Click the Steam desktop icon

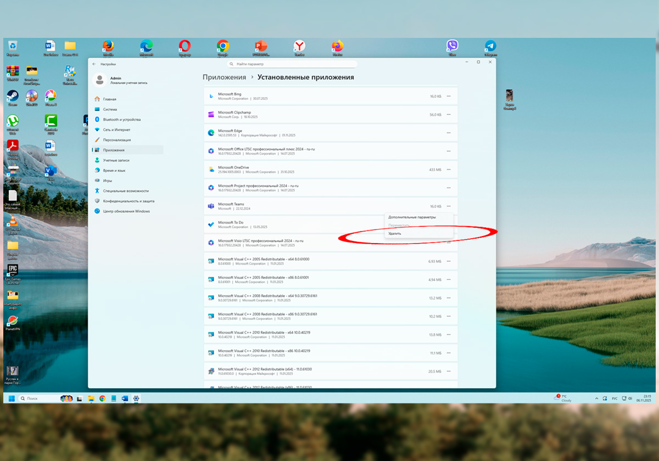(12, 96)
